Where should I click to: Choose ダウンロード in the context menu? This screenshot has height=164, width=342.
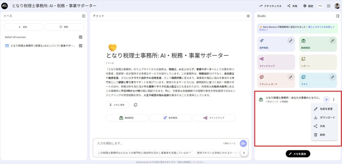pyautogui.click(x=327, y=118)
